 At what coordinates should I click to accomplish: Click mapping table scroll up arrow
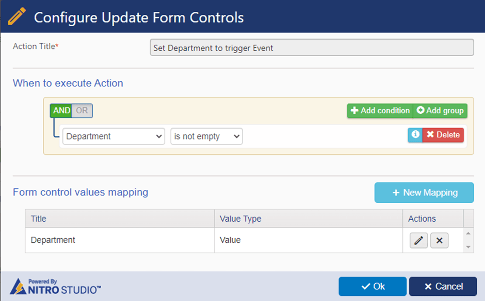tap(468, 234)
